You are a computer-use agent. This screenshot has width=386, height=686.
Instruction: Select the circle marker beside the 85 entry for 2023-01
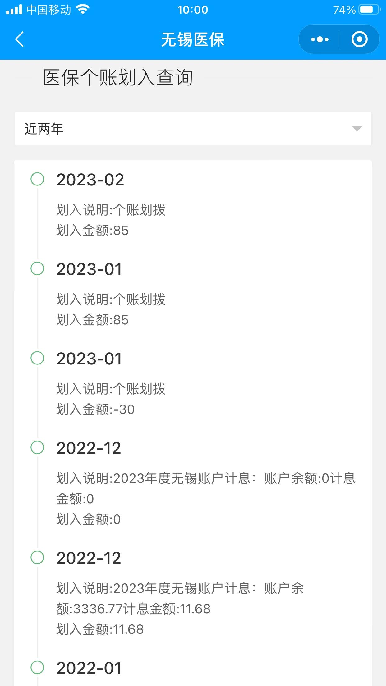coord(37,269)
